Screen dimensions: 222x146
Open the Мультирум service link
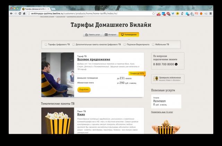[159, 101]
